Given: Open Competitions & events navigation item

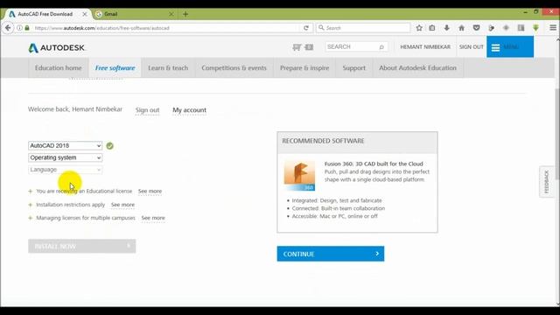Looking at the screenshot, I should coord(234,68).
